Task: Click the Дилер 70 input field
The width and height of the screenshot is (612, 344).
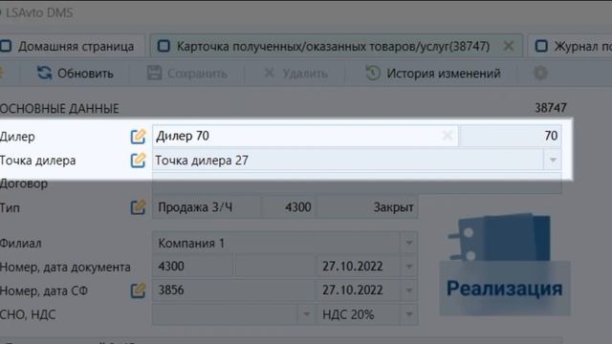Action: [305, 136]
